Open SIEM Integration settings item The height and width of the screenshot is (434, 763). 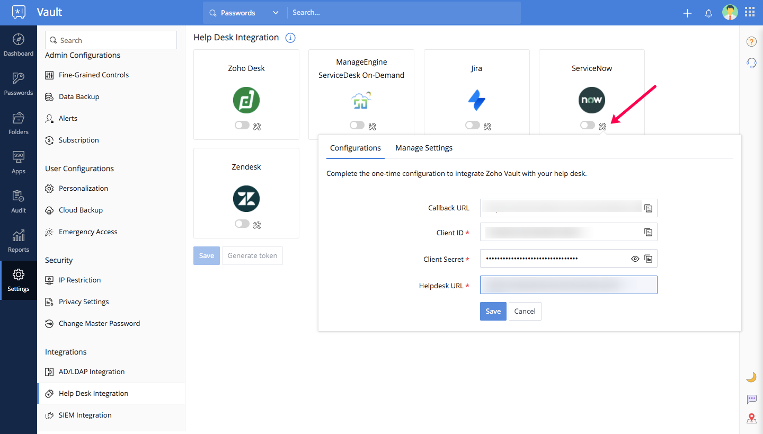click(x=85, y=415)
